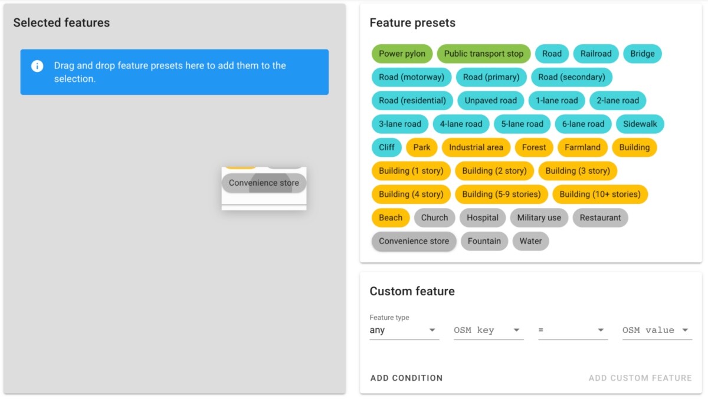Select the Road (motorway) chip

[411, 77]
